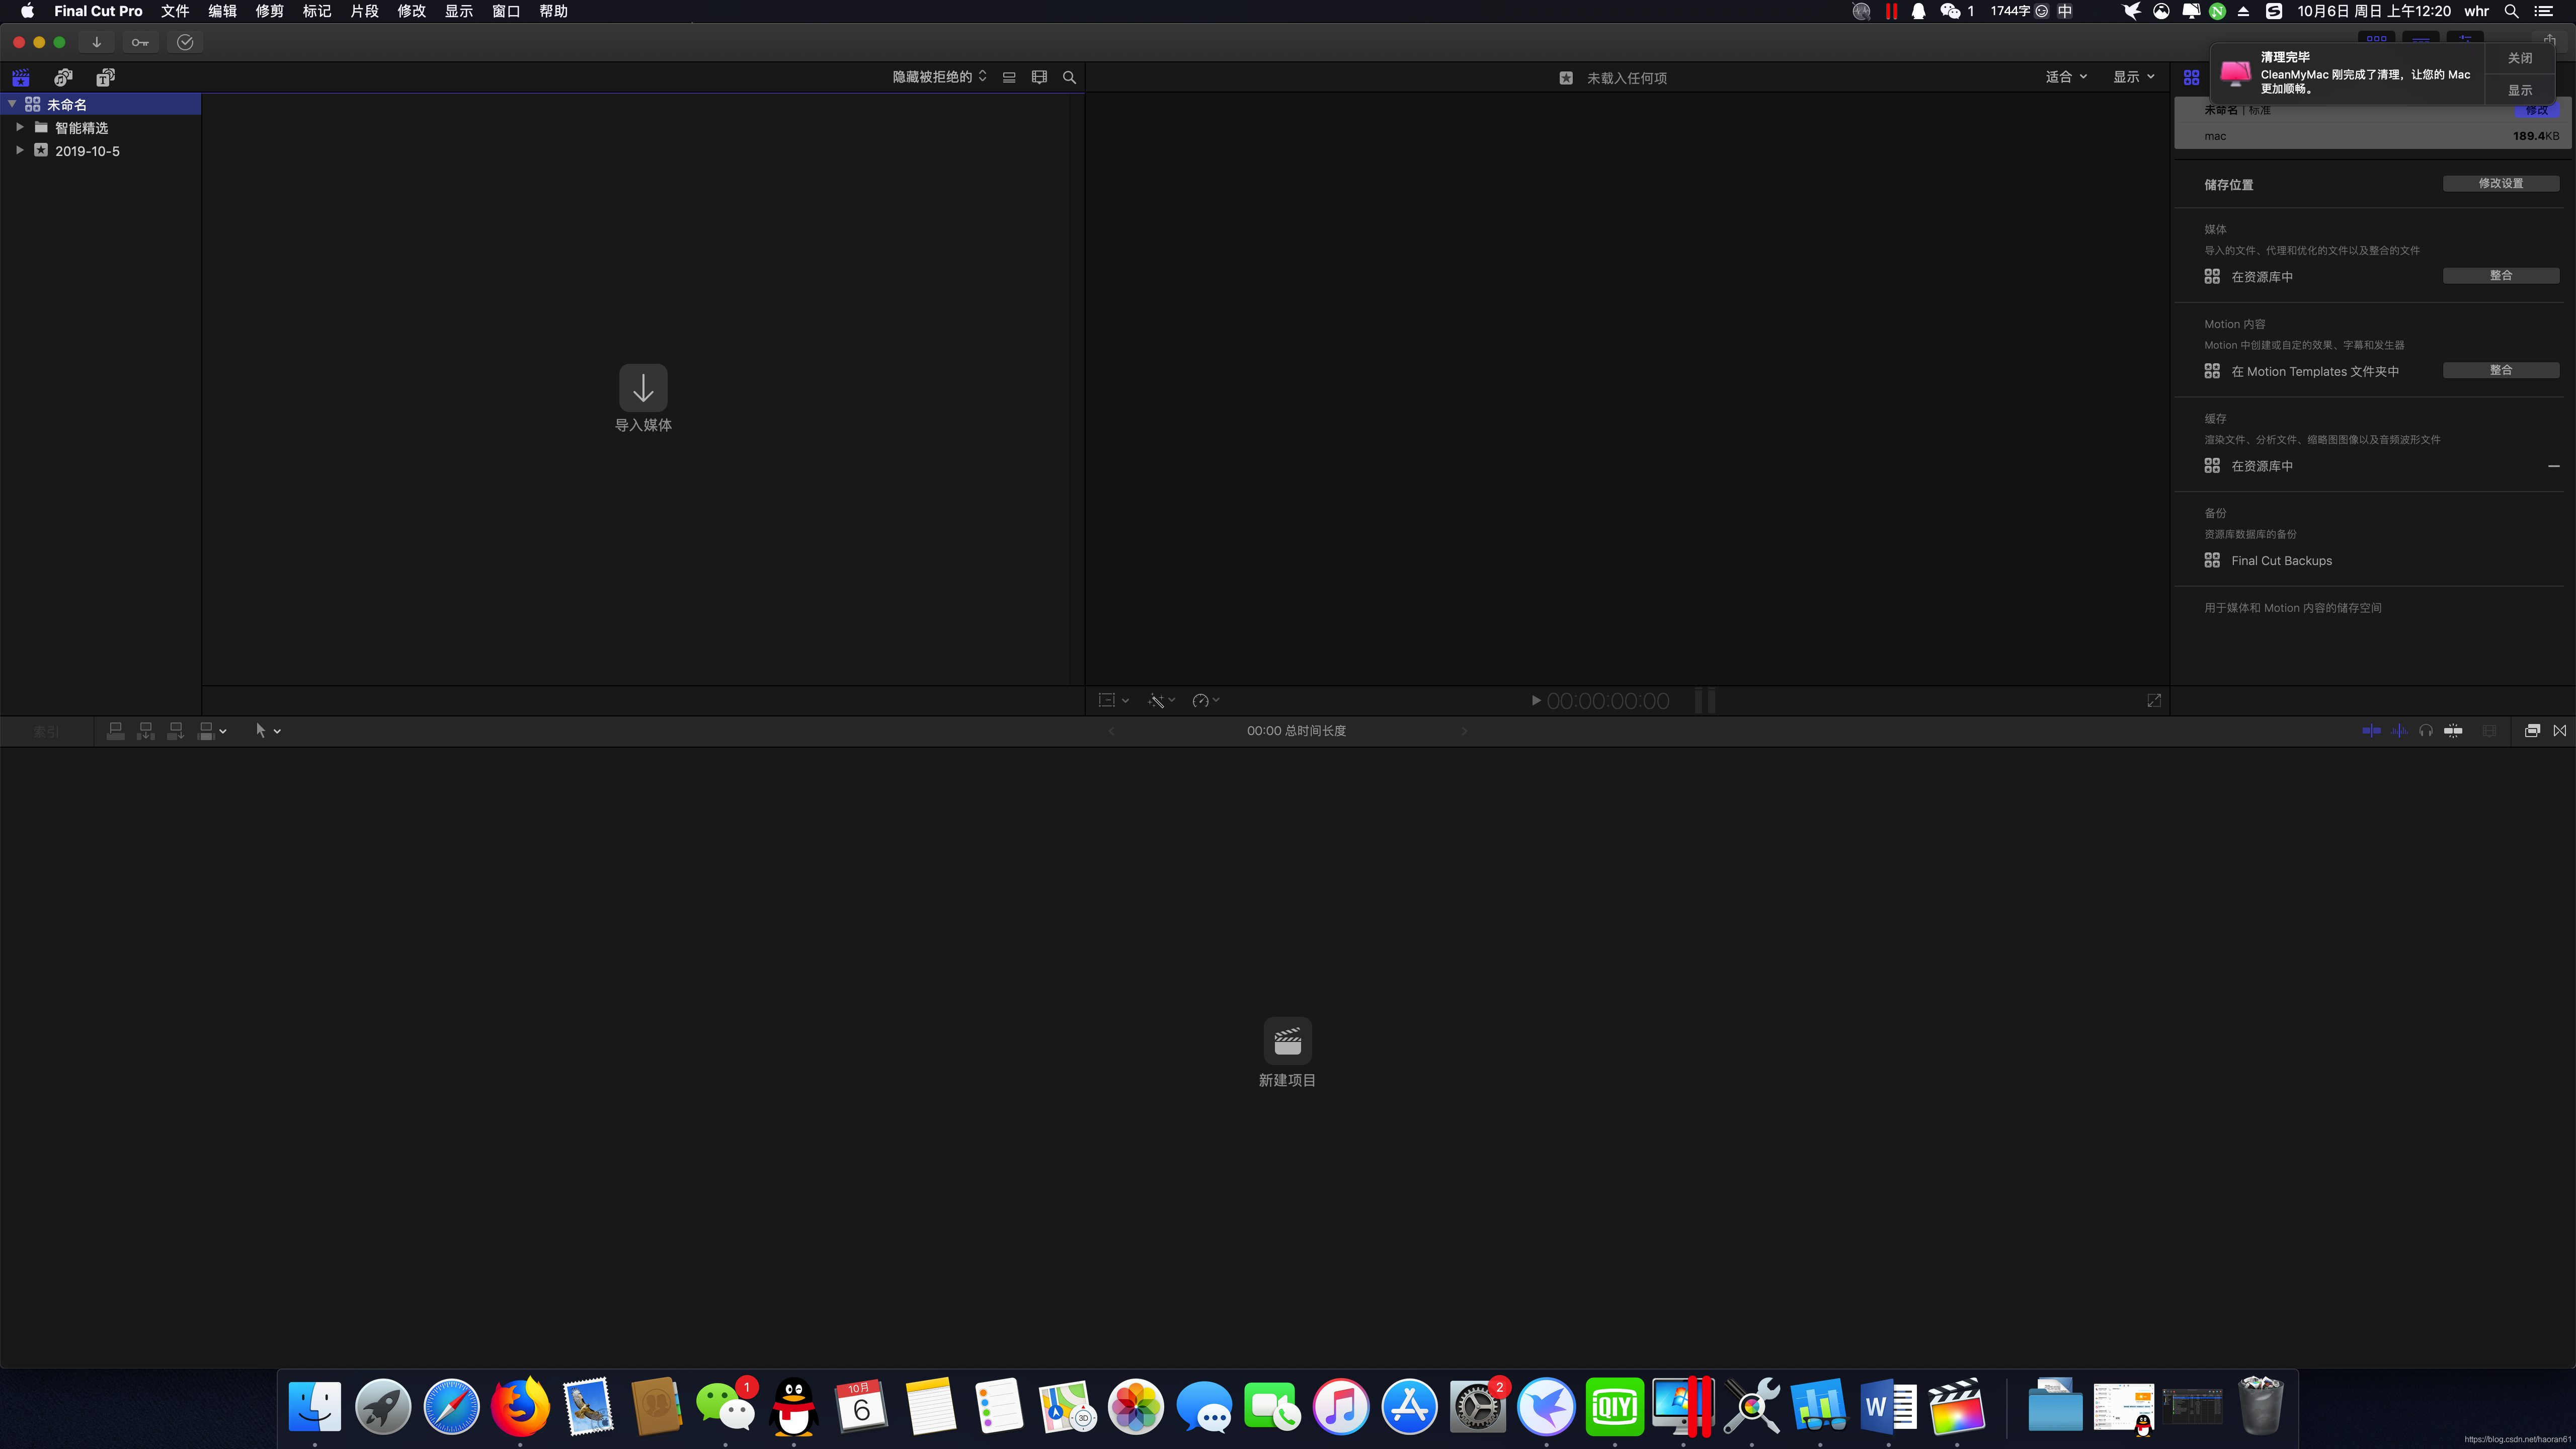Image resolution: width=2576 pixels, height=1449 pixels.
Task: Toggle skimming in the timeline
Action: (2371, 731)
